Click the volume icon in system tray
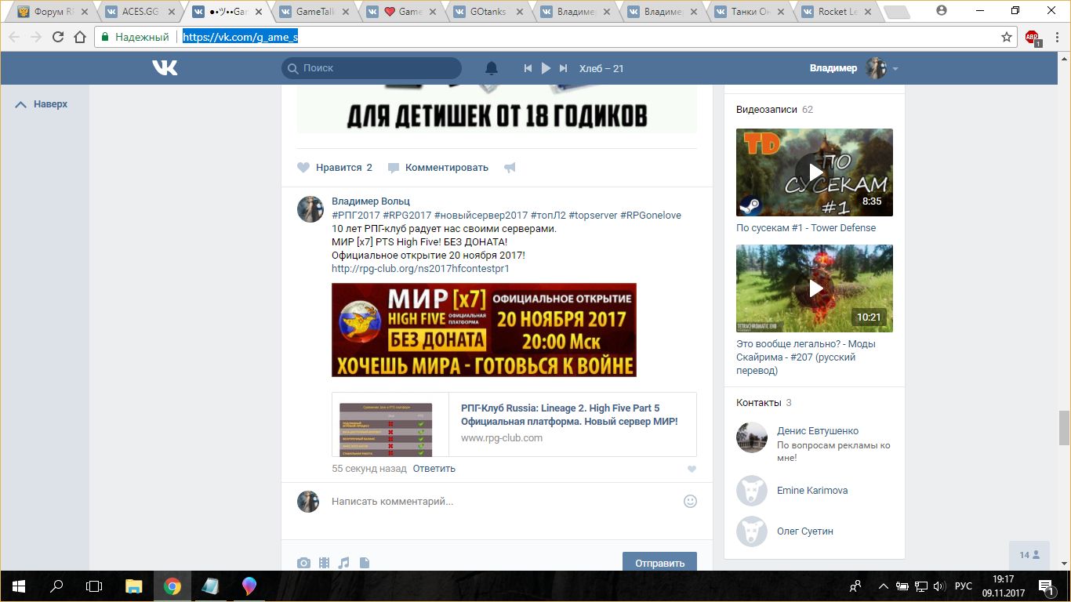The height and width of the screenshot is (602, 1071). (x=939, y=586)
